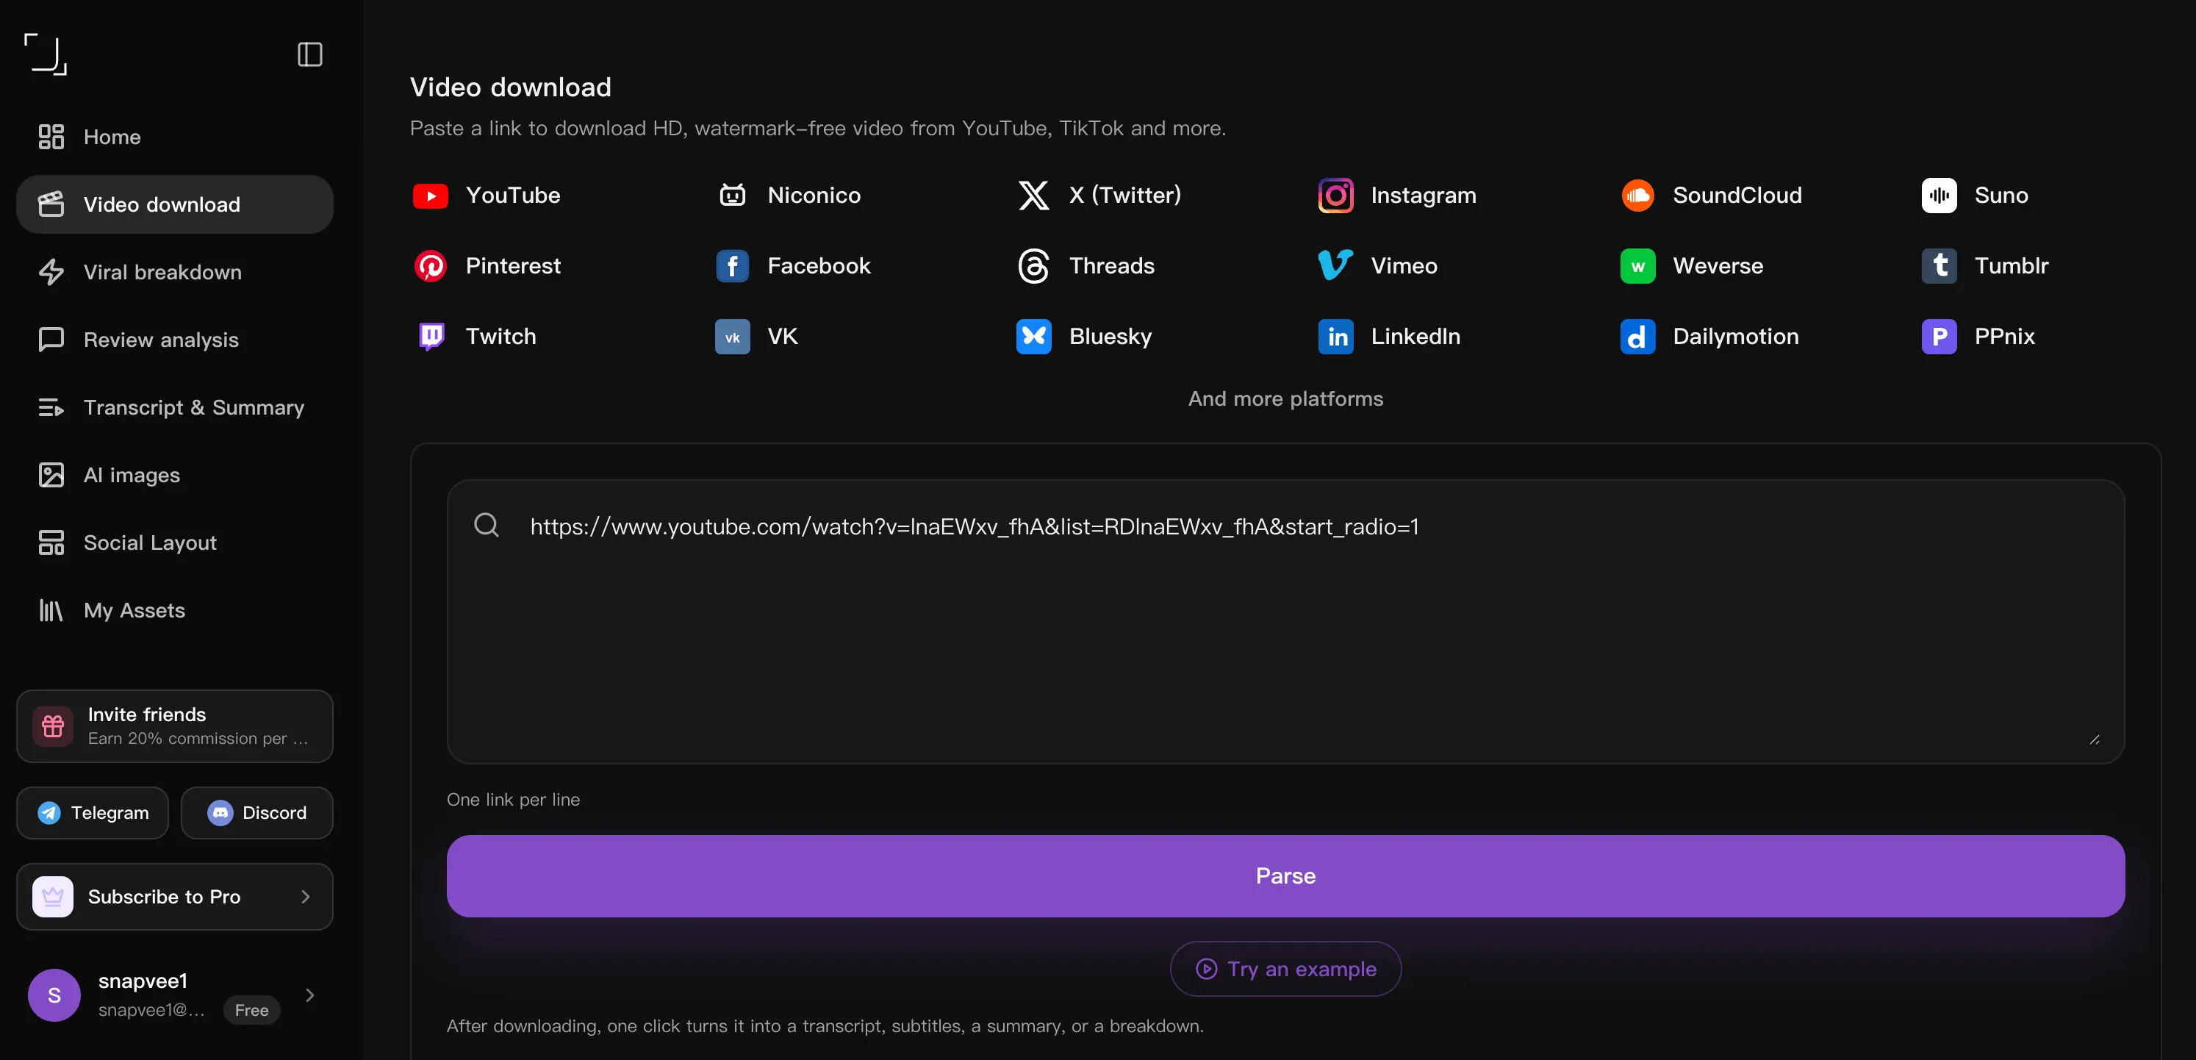The image size is (2196, 1060).
Task: Click into the video link text area
Action: [1285, 622]
